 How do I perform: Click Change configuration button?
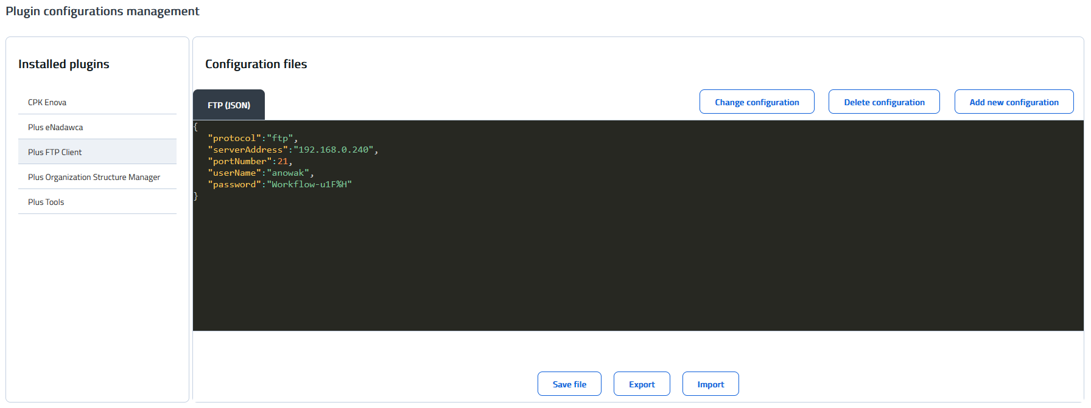(757, 102)
